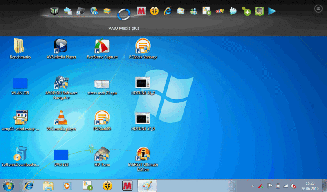
Task: Select the FastStone Capture shortcut
Action: (102, 49)
